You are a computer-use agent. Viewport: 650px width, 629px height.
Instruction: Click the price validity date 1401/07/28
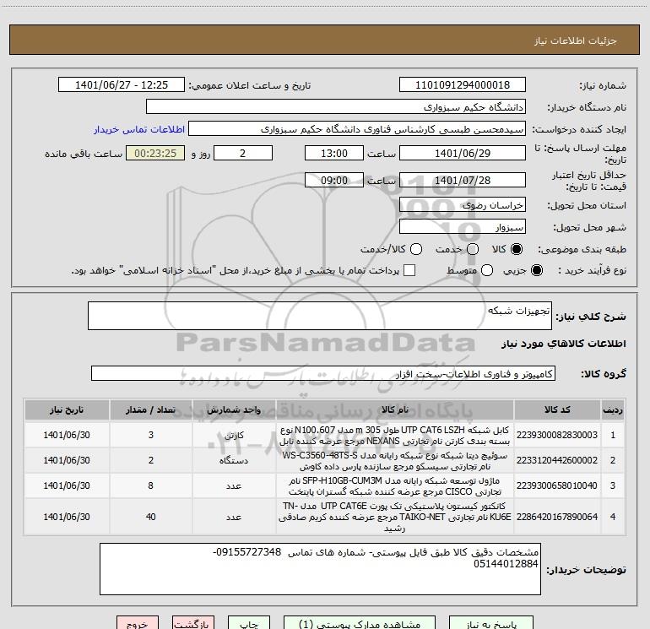point(463,180)
